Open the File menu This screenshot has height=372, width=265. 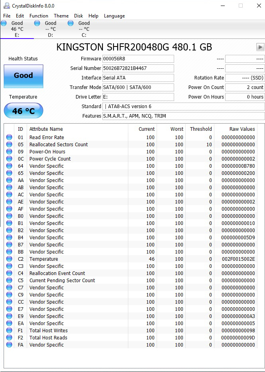tap(7, 16)
